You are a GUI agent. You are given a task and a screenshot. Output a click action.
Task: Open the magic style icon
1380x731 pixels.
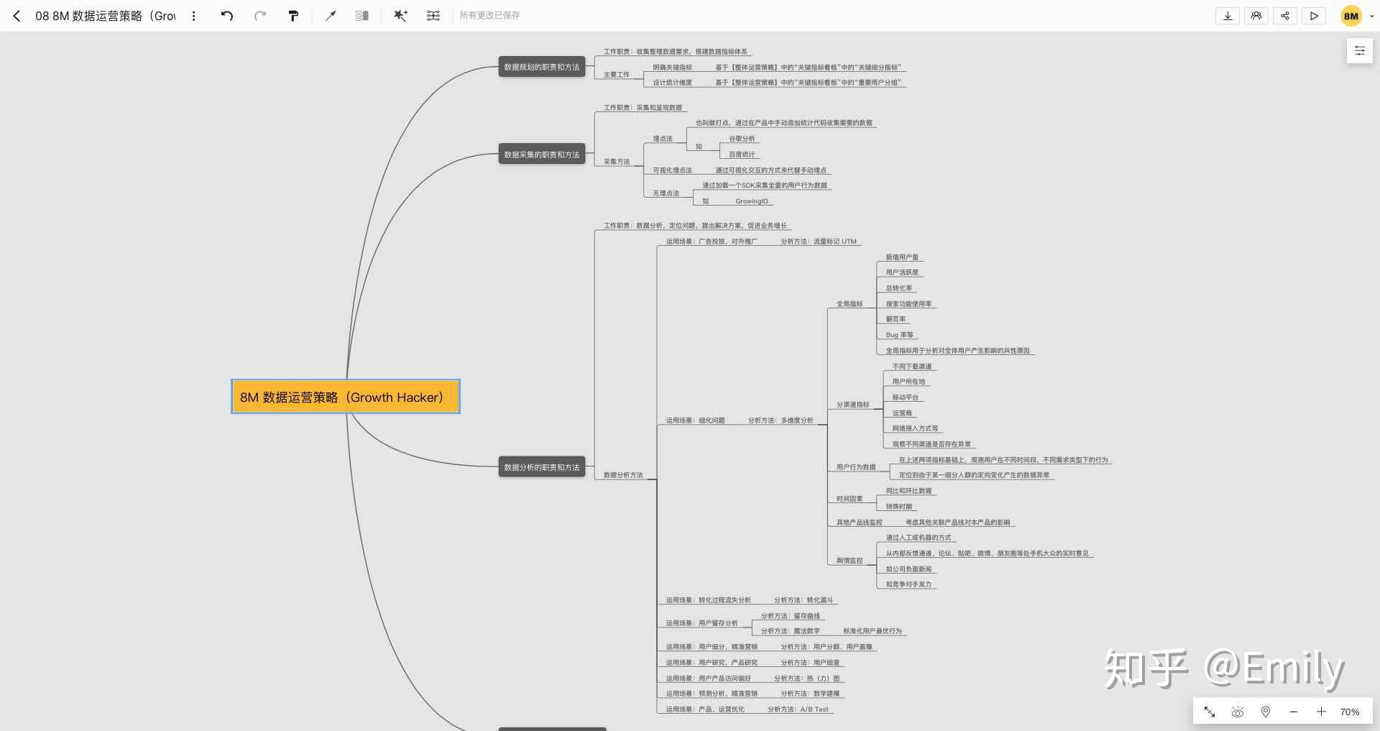click(x=400, y=16)
